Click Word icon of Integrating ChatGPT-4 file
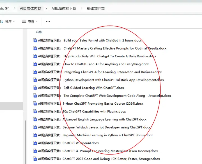 (35, 72)
